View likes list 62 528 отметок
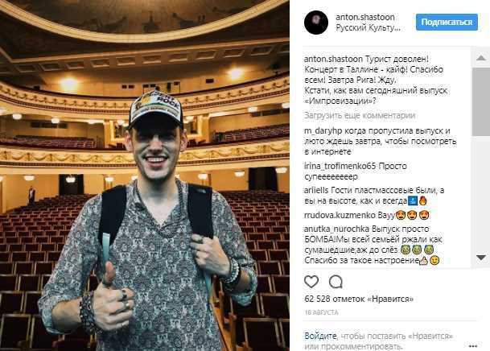Screen dimensions: 490x351 point(359,299)
